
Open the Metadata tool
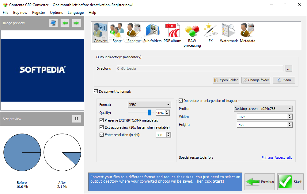(248, 33)
